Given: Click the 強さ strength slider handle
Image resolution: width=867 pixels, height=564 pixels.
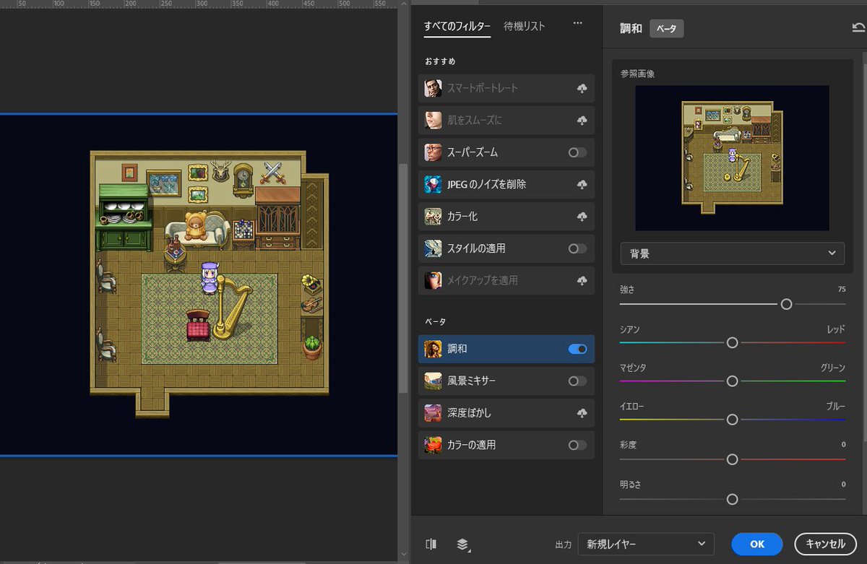Looking at the screenshot, I should click(786, 304).
